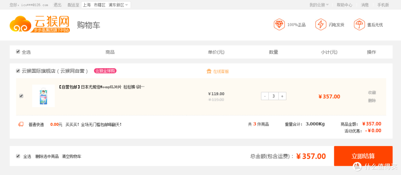Toggle the 全选 checkbox in header row
Image resolution: width=401 pixels, height=175 pixels.
point(18,52)
